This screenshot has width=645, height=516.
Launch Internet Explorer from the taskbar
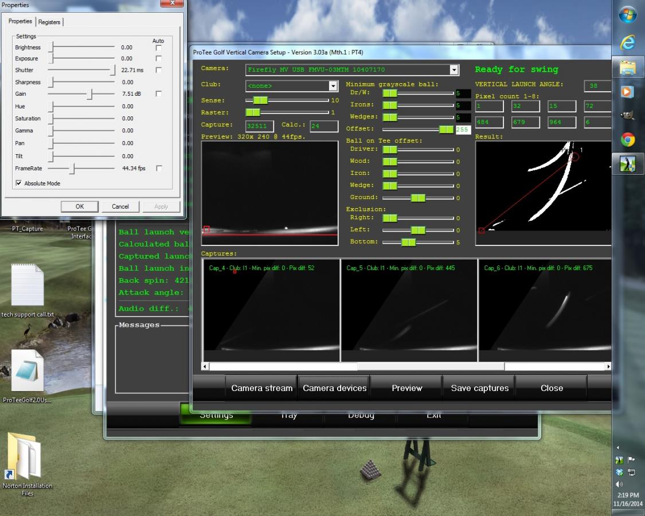[x=628, y=42]
